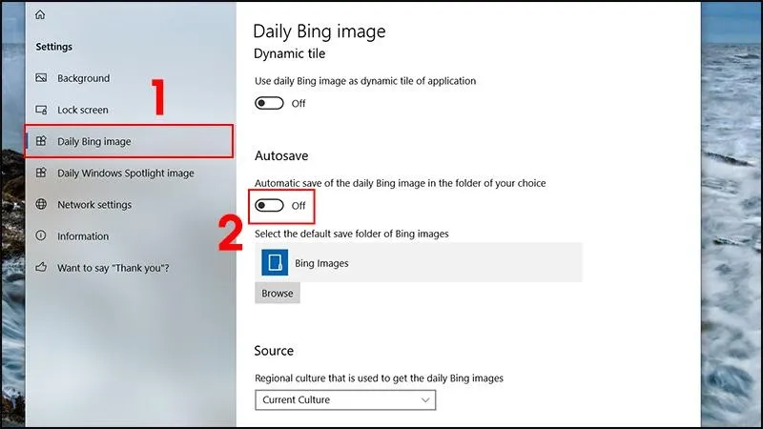763x429 pixels.
Task: Open the Current Culture dropdown
Action: coord(345,399)
